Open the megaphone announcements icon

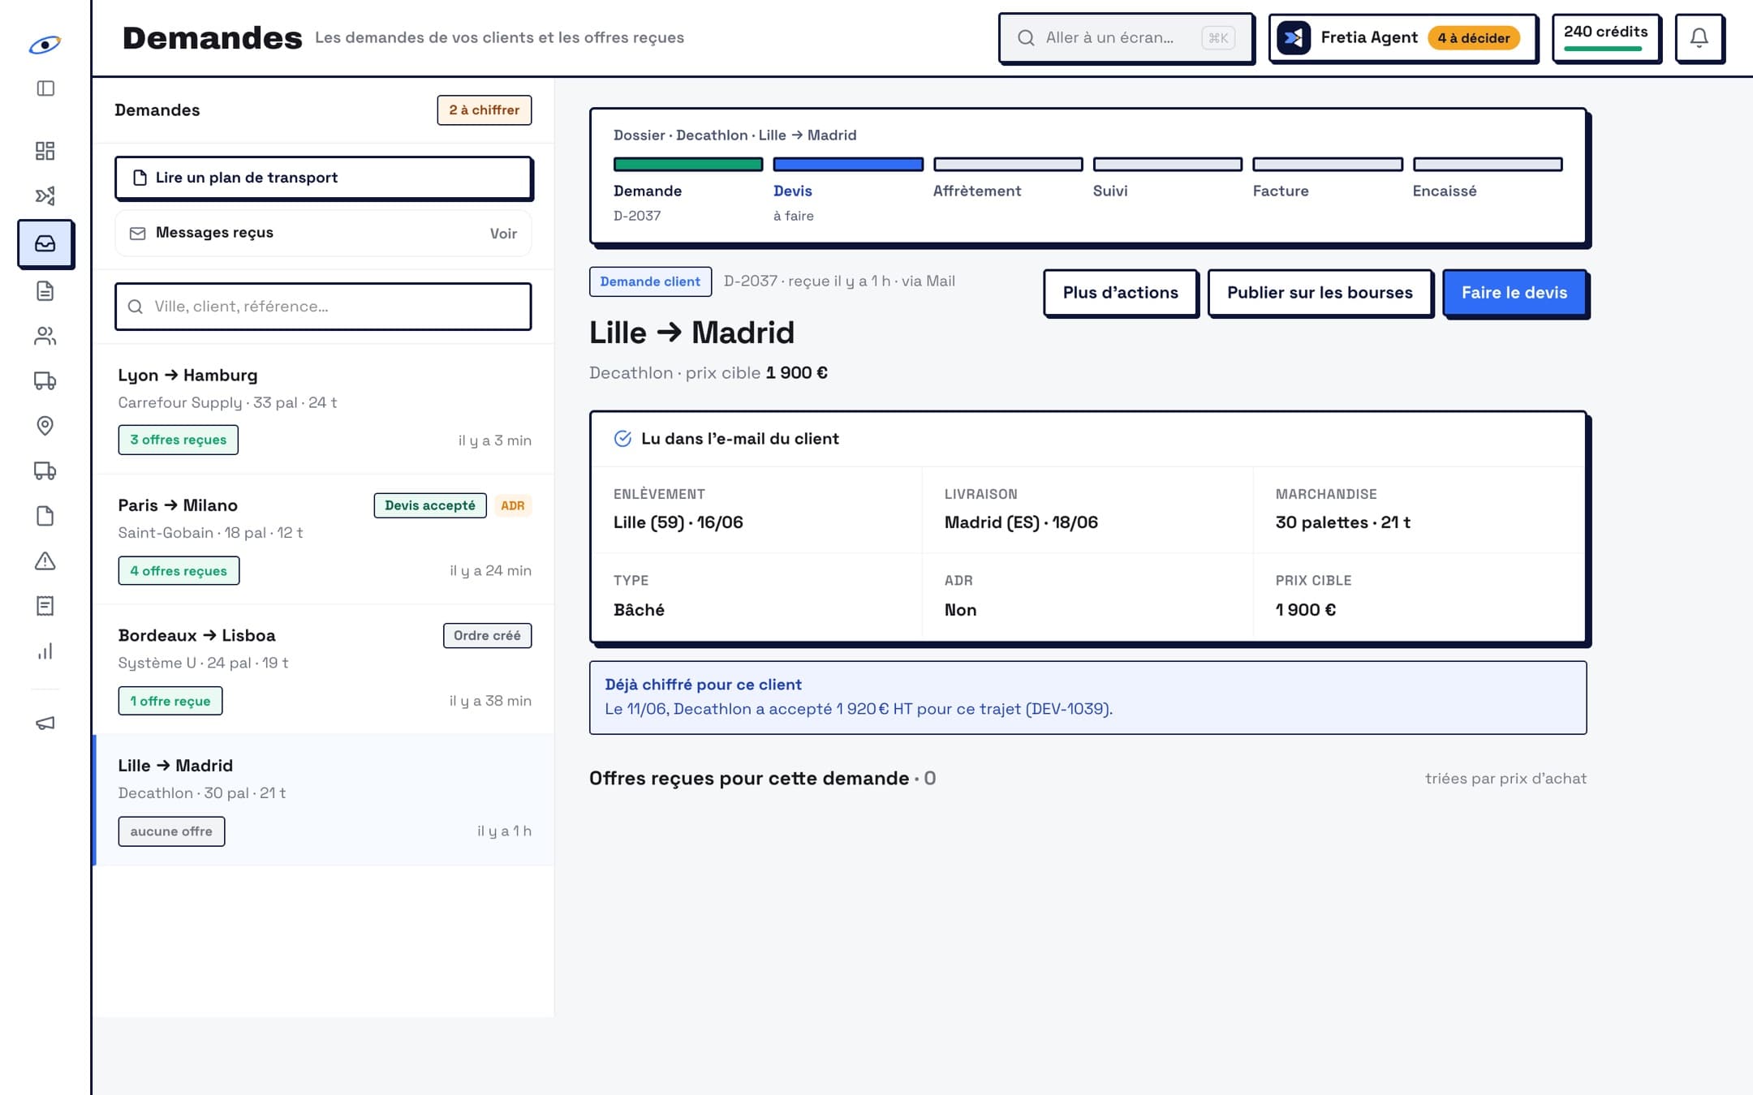click(x=45, y=723)
